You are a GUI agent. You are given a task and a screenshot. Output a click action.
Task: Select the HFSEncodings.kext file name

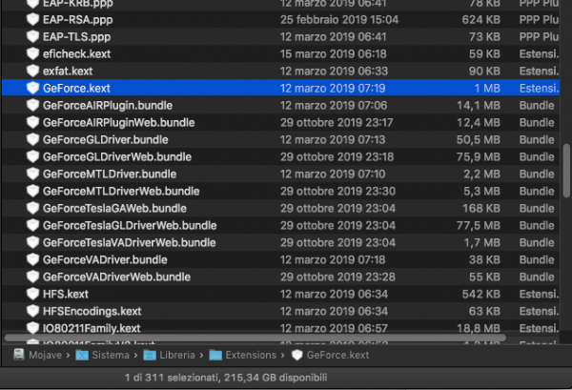pos(92,311)
